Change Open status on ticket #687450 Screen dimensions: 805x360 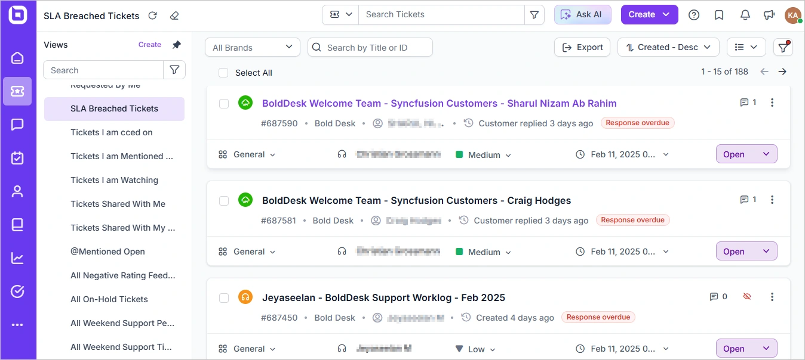(746, 349)
